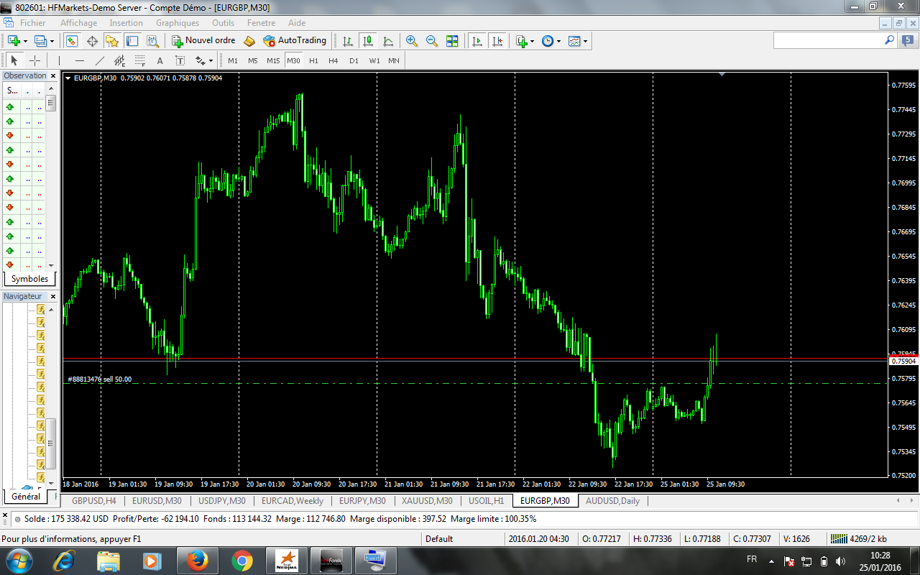Expand the Profiles dropdown arrow

52,41
